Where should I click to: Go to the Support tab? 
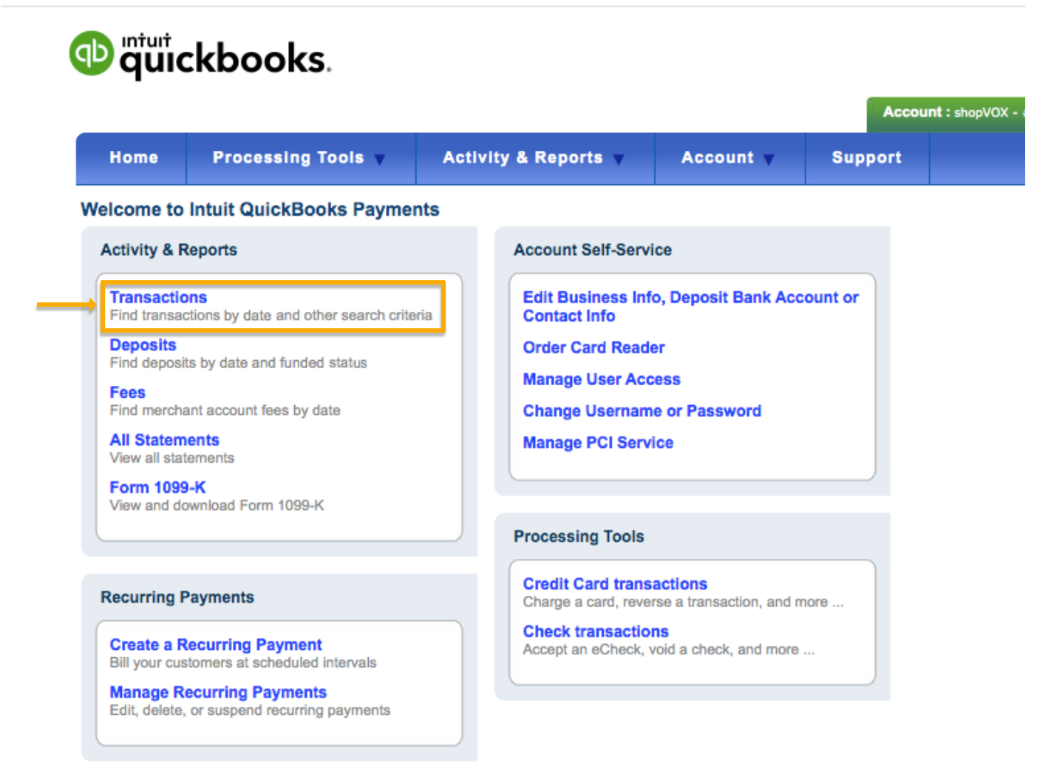866,157
